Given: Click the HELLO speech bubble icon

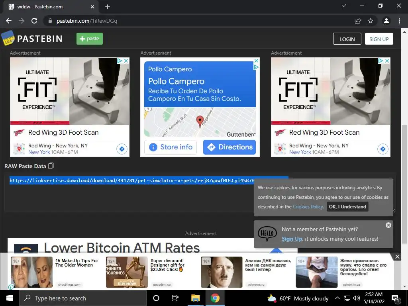Looking at the screenshot, I should tap(267, 233).
